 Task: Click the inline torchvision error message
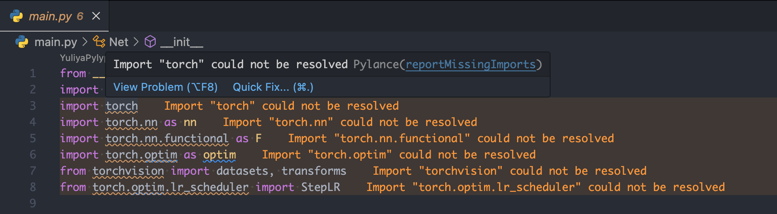click(x=509, y=171)
